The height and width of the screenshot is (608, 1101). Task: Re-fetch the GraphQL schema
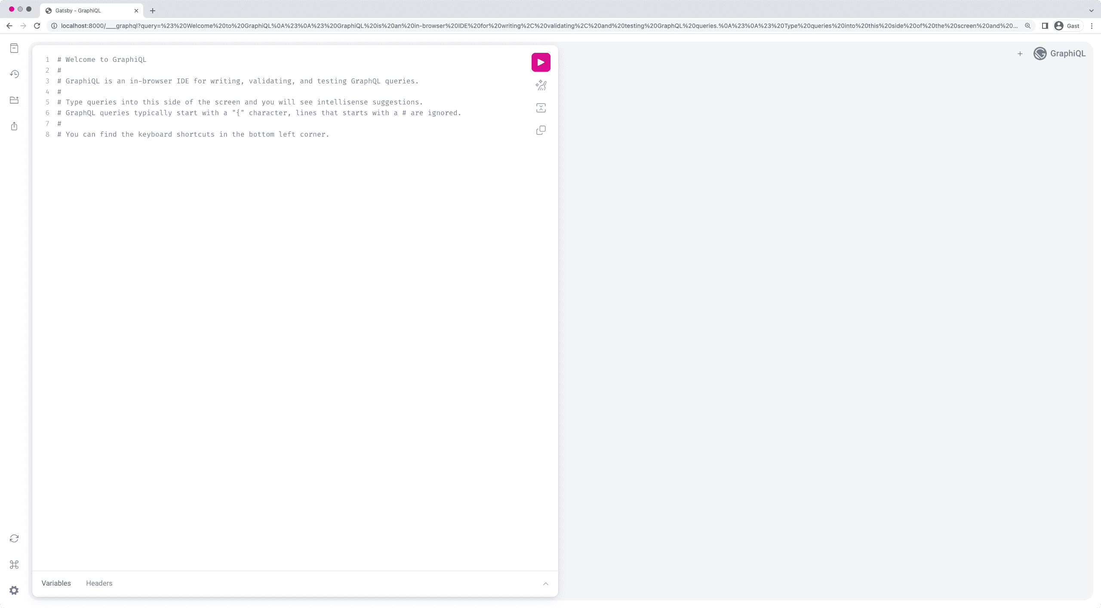(14, 538)
